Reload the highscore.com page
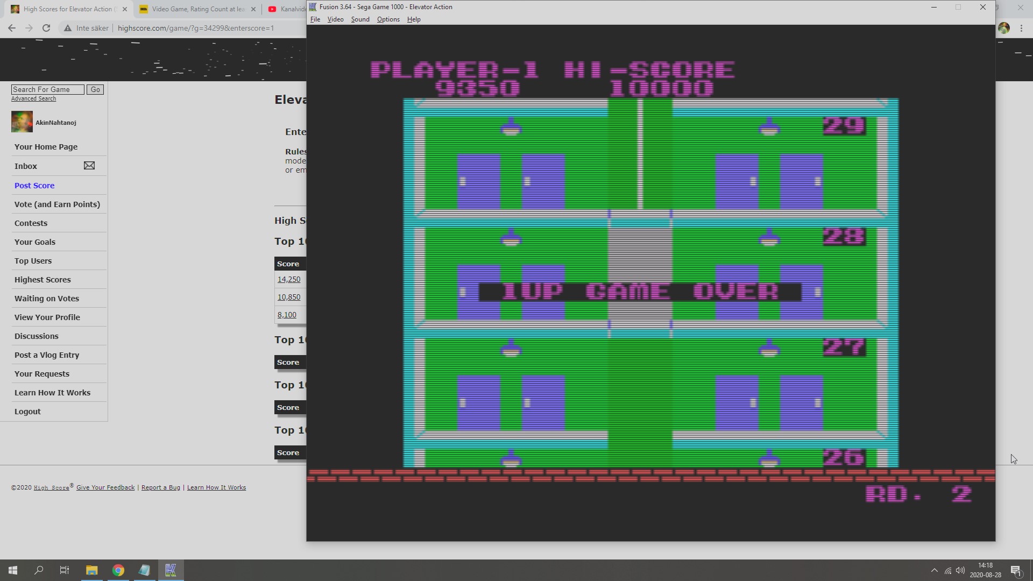 click(46, 28)
